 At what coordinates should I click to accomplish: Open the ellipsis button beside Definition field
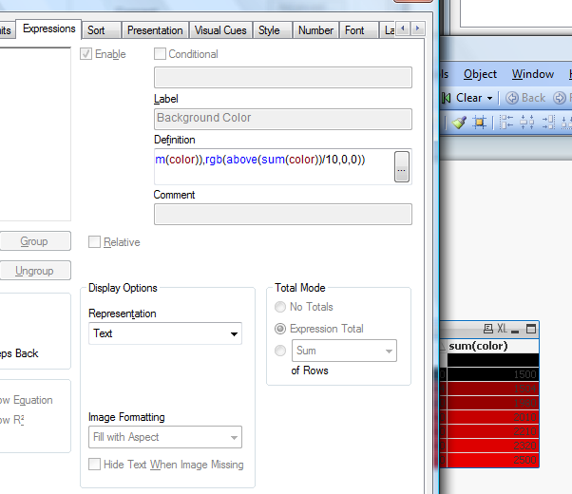pos(402,167)
